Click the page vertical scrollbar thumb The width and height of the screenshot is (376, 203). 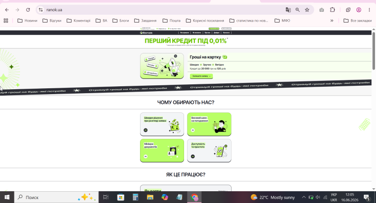point(374,51)
